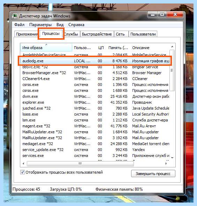
Task: Select the services.exe process
Action: (95, 156)
